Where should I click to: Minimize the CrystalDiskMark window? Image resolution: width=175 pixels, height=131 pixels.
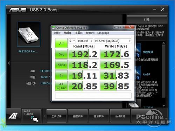point(116,27)
